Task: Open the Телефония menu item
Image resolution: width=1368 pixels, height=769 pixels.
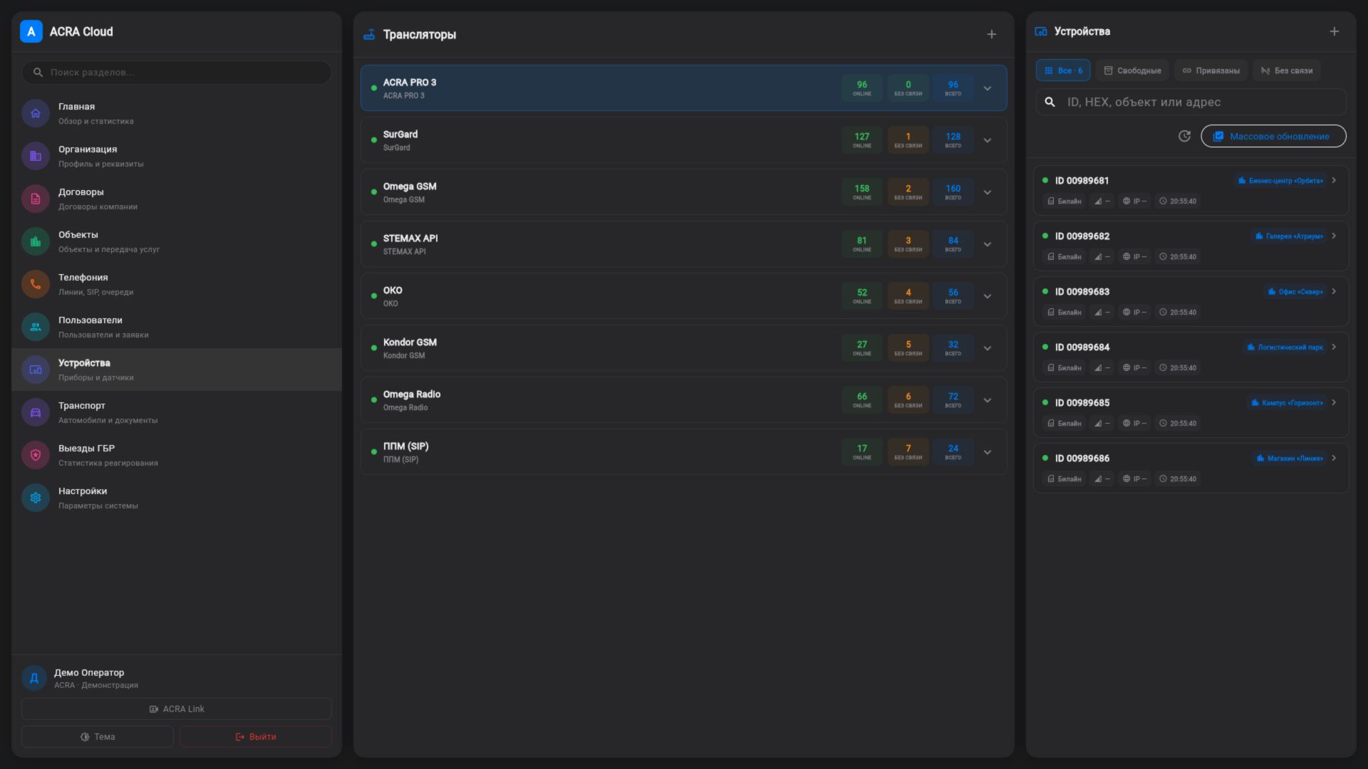Action: pos(177,284)
